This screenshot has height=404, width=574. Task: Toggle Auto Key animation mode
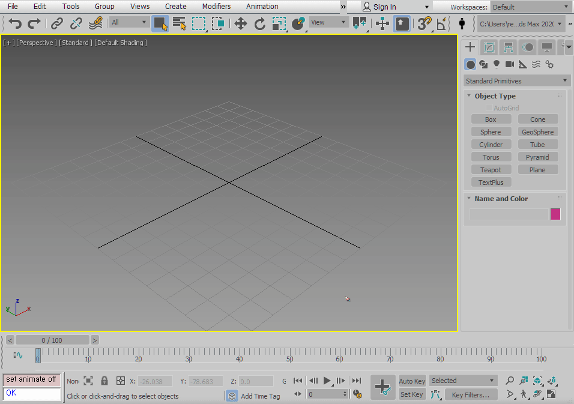412,381
